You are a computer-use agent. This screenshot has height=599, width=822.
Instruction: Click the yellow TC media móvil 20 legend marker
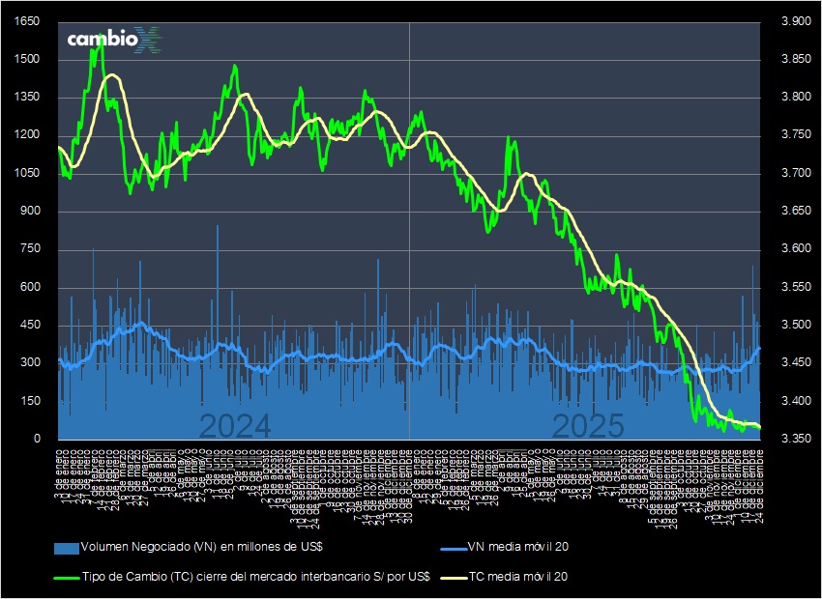[455, 578]
